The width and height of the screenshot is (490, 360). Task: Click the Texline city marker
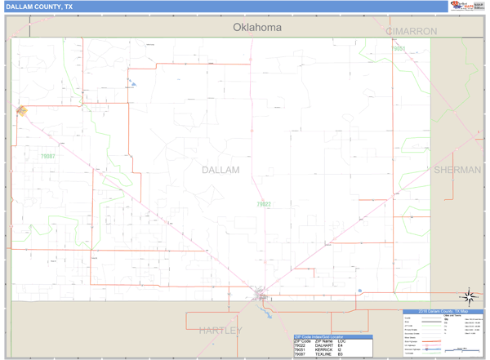21,111
